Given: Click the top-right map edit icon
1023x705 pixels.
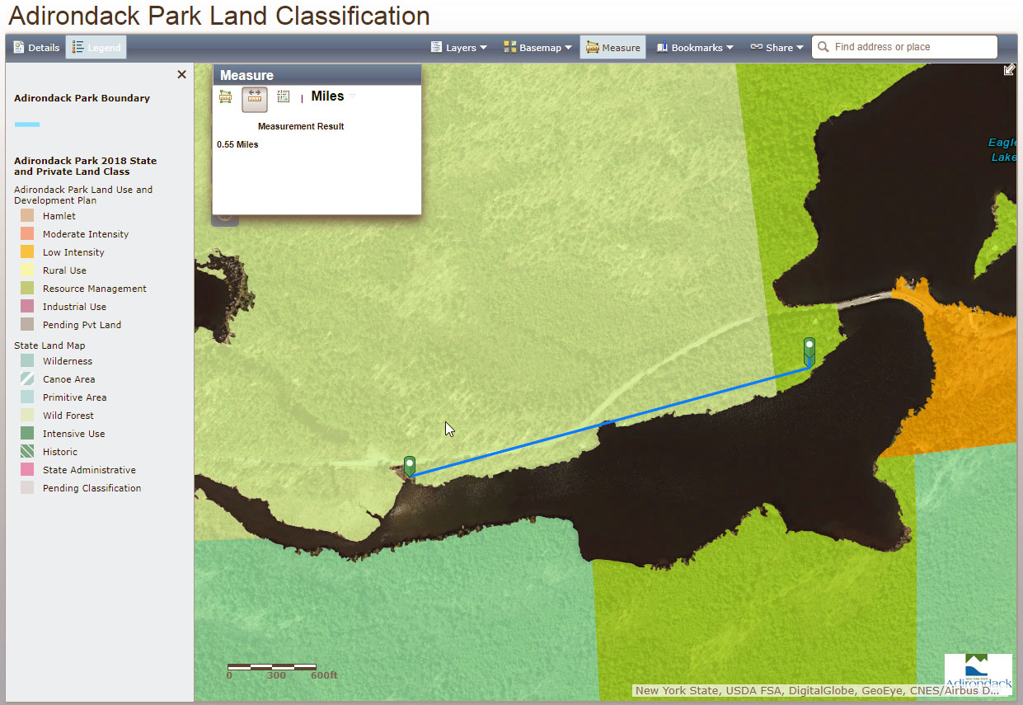Looking at the screenshot, I should coord(1009,70).
